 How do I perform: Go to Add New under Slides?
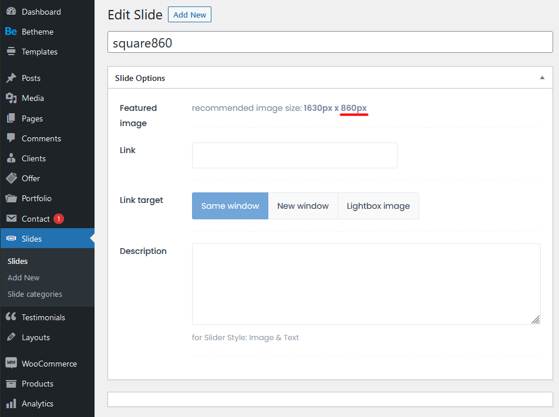point(23,277)
